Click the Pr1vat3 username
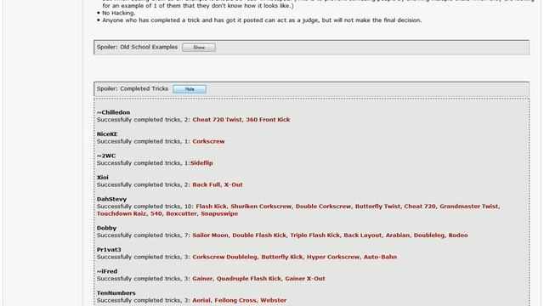The width and height of the screenshot is (544, 306). pyautogui.click(x=109, y=249)
